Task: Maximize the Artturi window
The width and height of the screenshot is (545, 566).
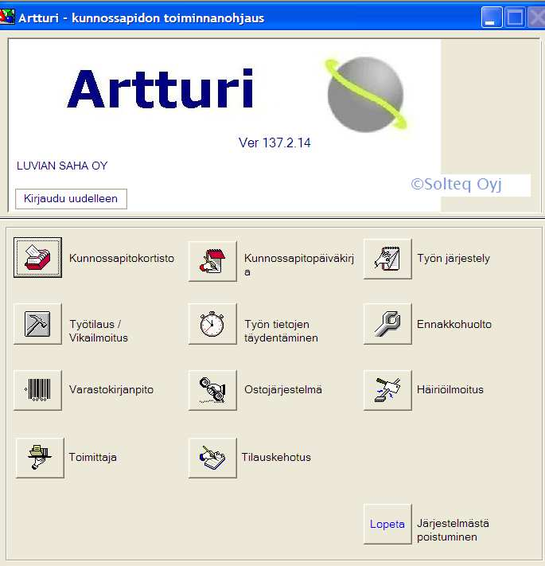Action: coord(515,17)
